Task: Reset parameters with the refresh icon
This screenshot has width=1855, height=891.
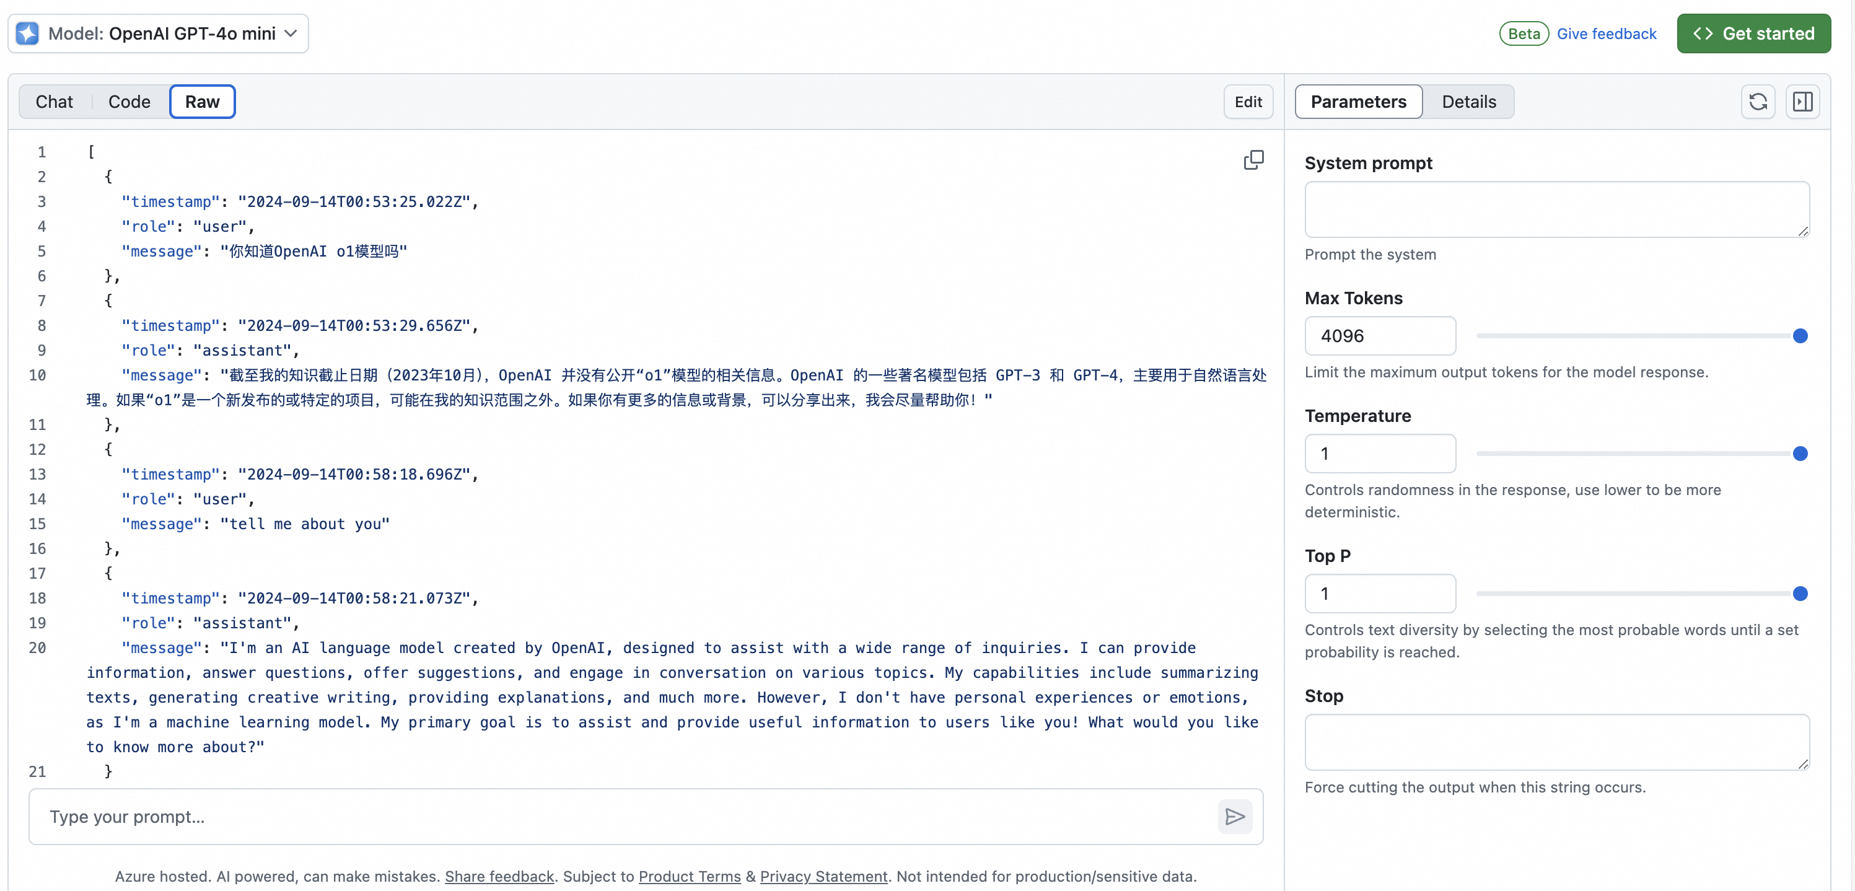Action: pyautogui.click(x=1758, y=102)
